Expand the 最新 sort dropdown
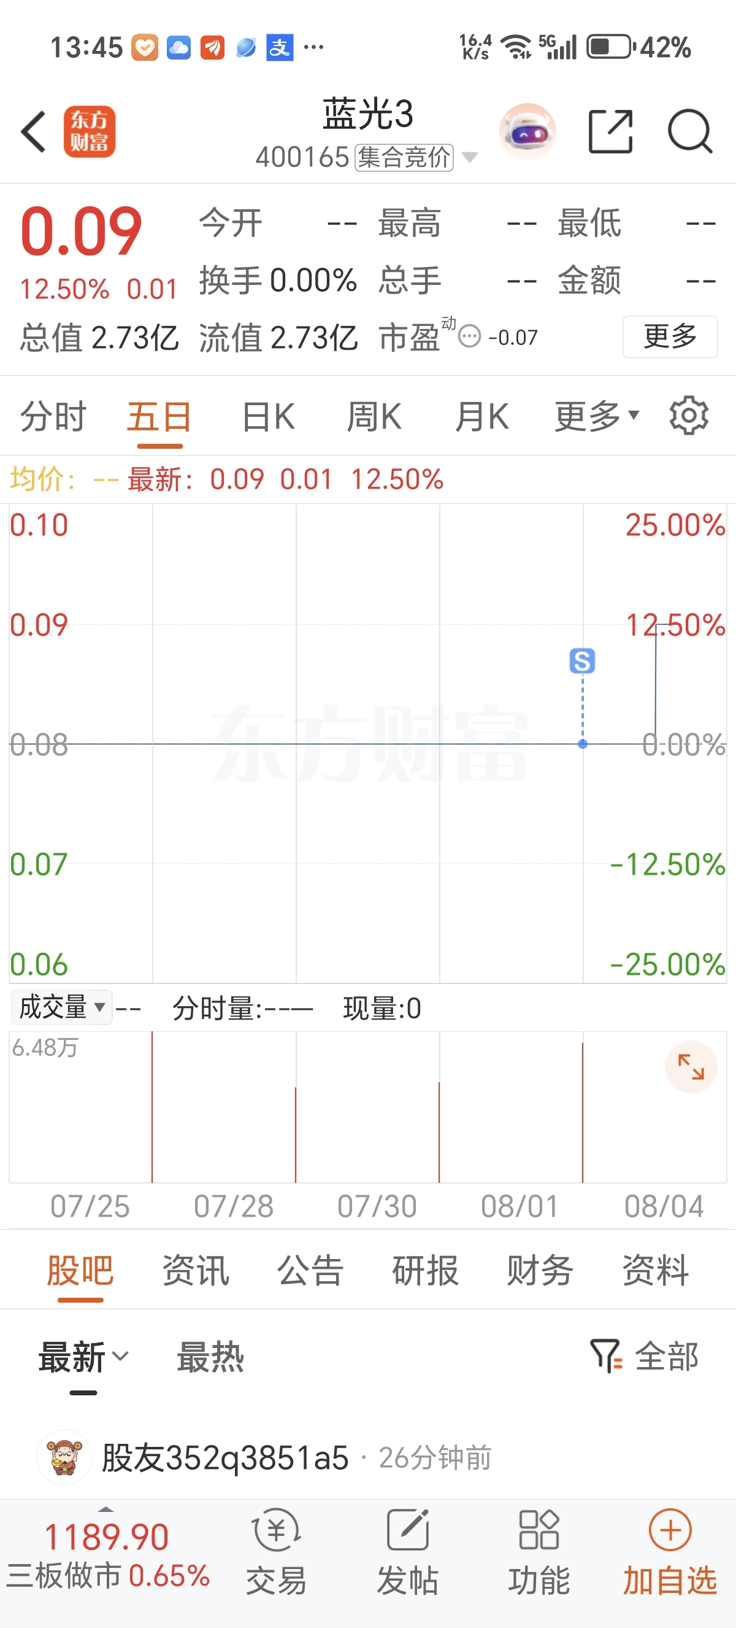Image resolution: width=736 pixels, height=1628 pixels. coord(84,1357)
